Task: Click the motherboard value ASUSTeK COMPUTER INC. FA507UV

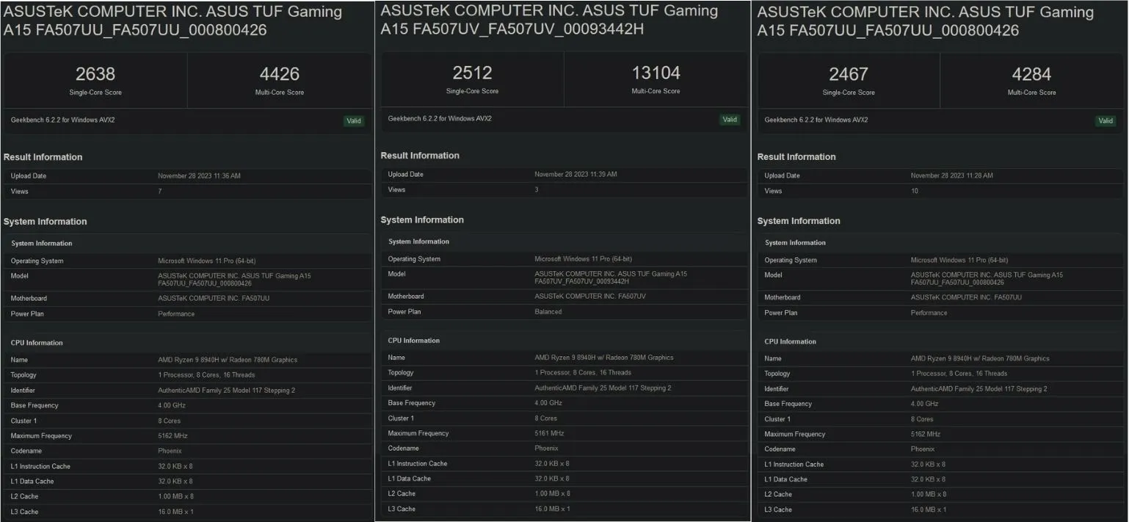Action: [590, 297]
